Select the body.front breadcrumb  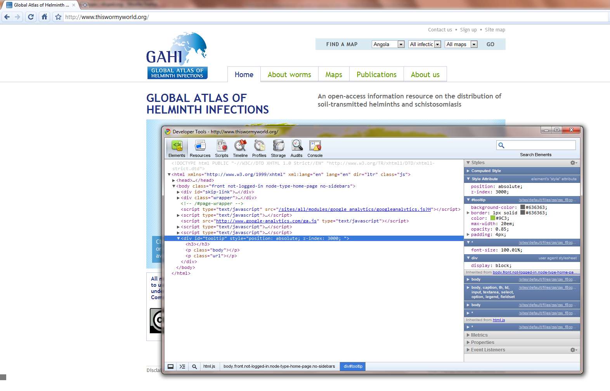click(279, 366)
